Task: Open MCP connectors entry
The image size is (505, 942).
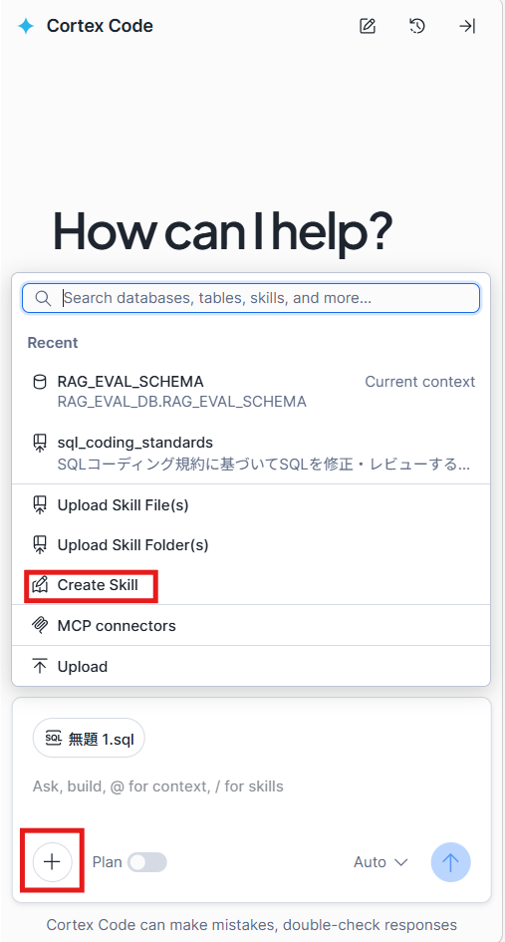Action: click(251, 625)
